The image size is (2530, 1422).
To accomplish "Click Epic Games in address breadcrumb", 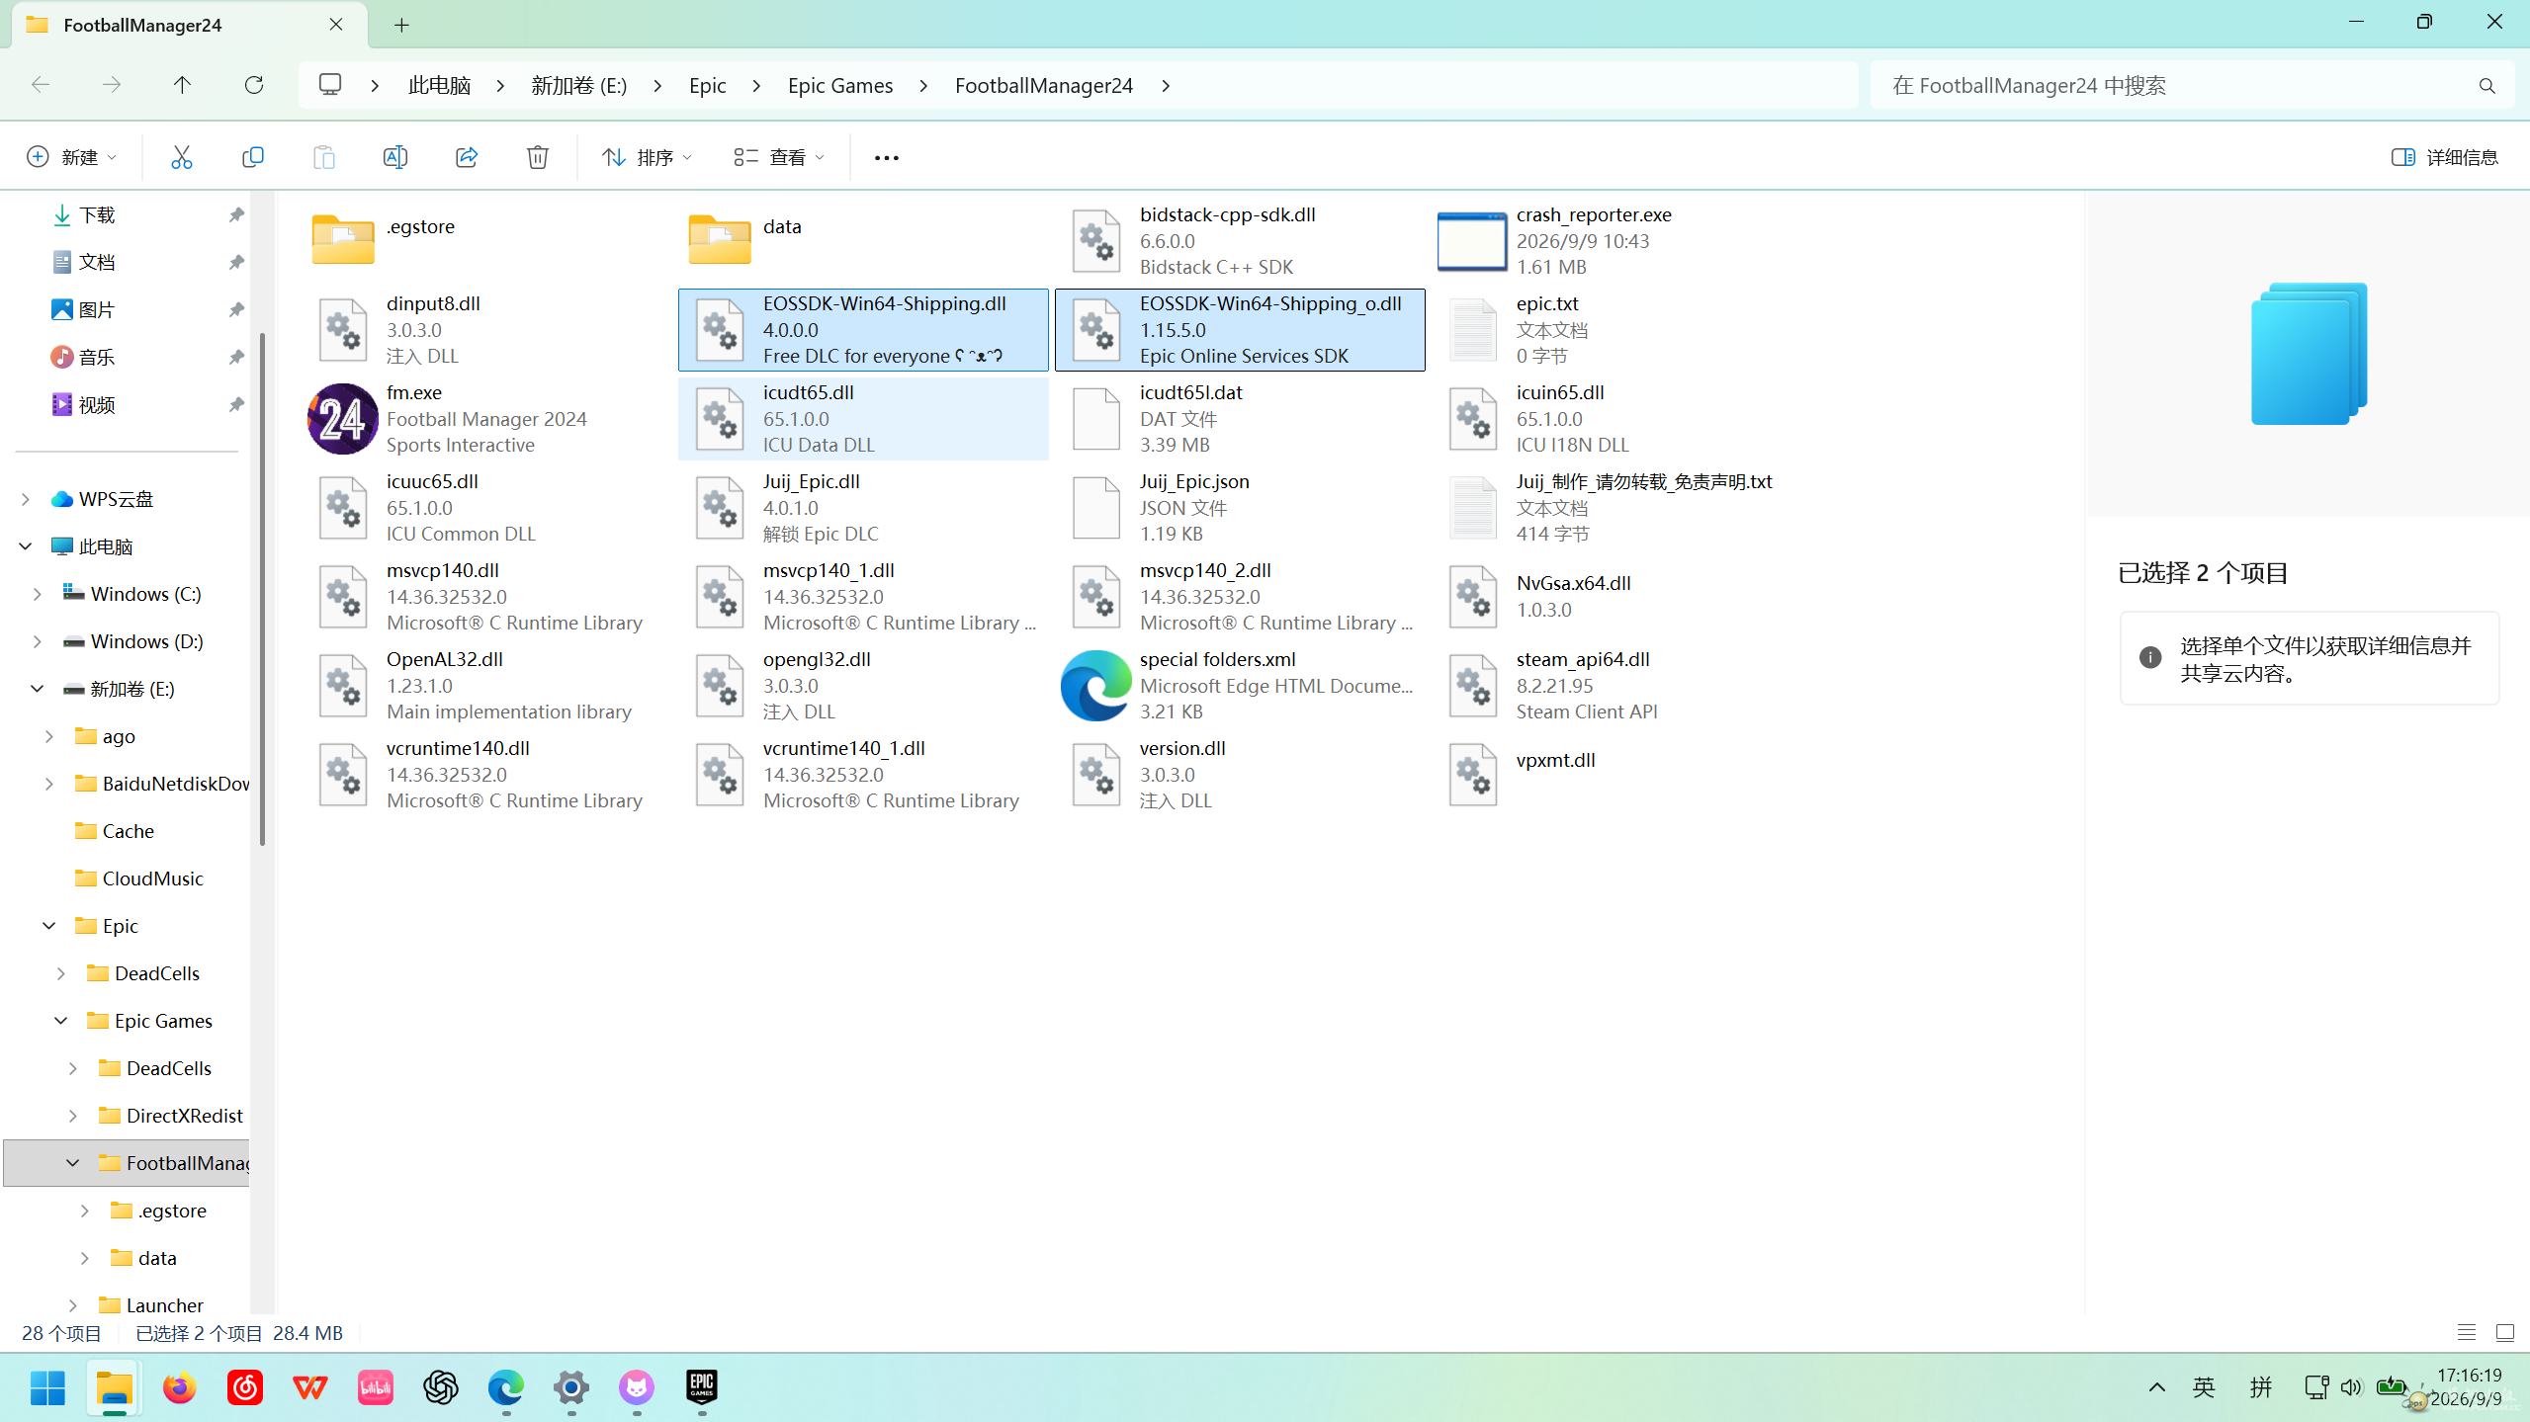I will tap(840, 86).
